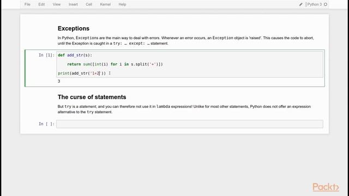Screen dimensions: 349x196
Task: Click the 'def add_str(s):' code line
Action: pos(75,55)
